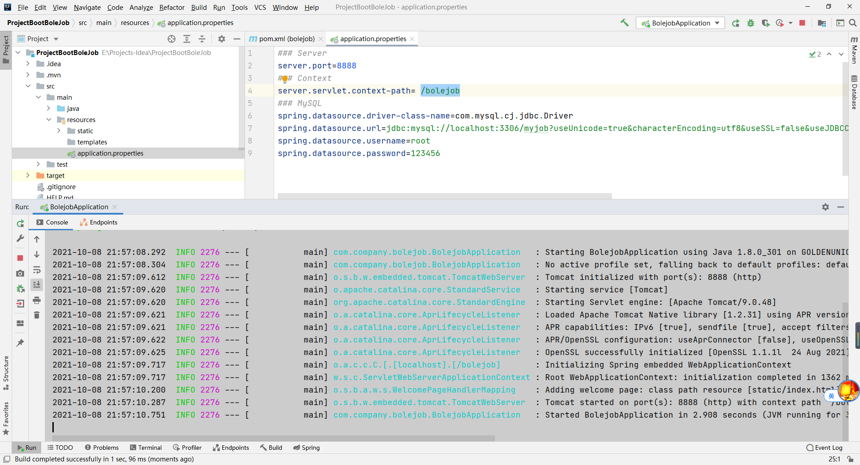Image resolution: width=860 pixels, height=465 pixels.
Task: Open the Spring tool window
Action: 306,448
